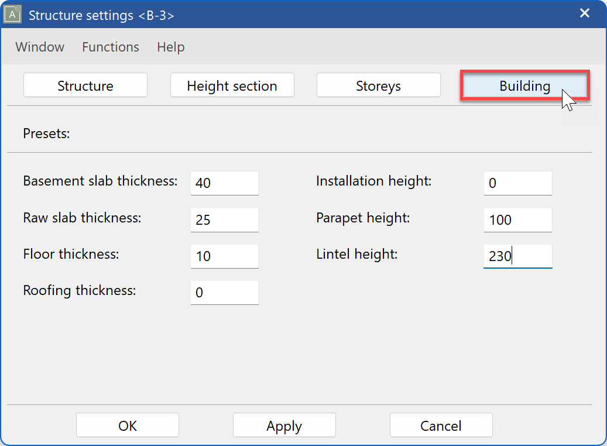
Task: Cancel the structure settings dialog
Action: coord(441,425)
